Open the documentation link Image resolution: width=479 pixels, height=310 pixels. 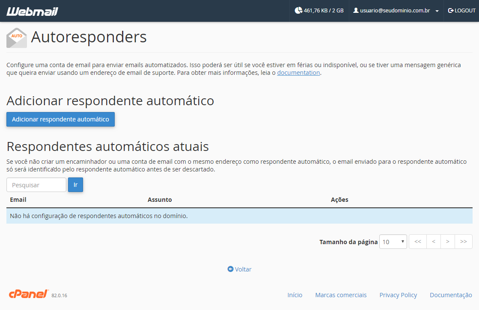tap(298, 73)
